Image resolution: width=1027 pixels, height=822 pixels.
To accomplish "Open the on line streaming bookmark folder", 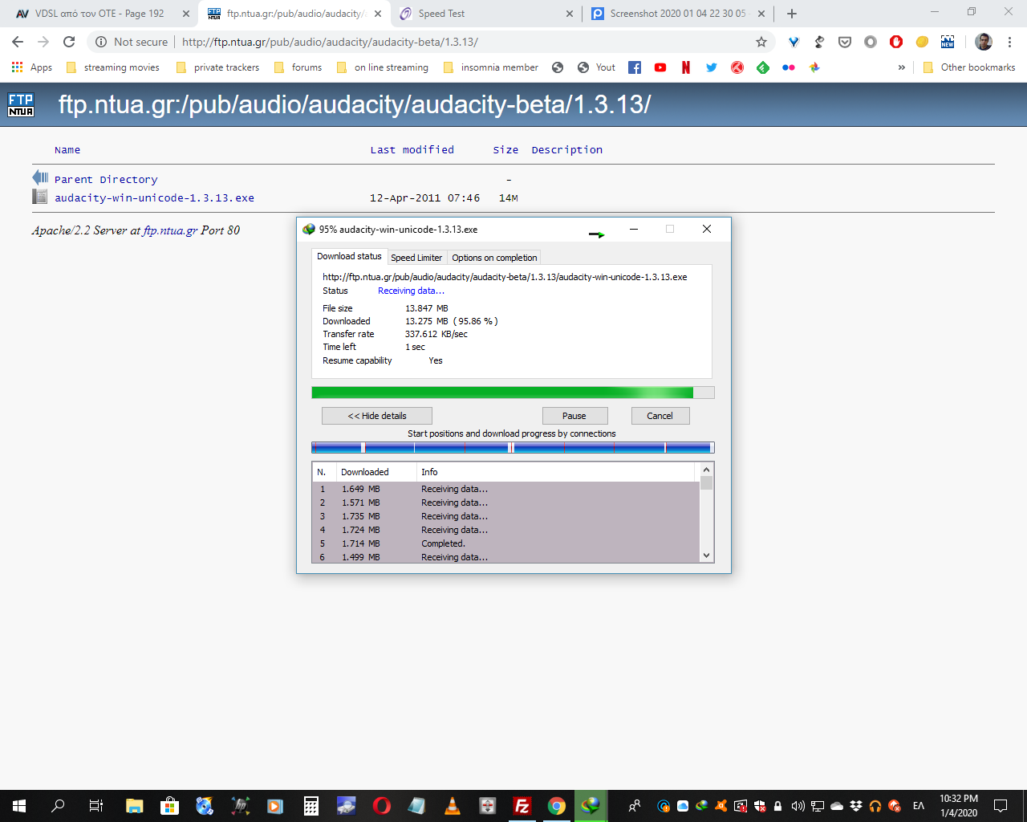I will 382,67.
